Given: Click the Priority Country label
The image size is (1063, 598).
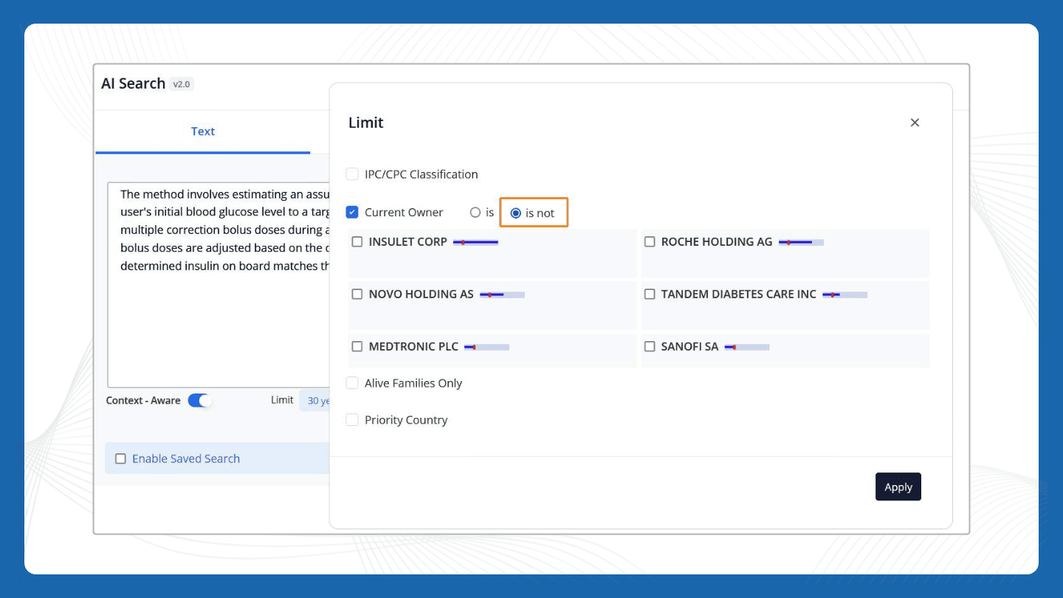Looking at the screenshot, I should 406,420.
